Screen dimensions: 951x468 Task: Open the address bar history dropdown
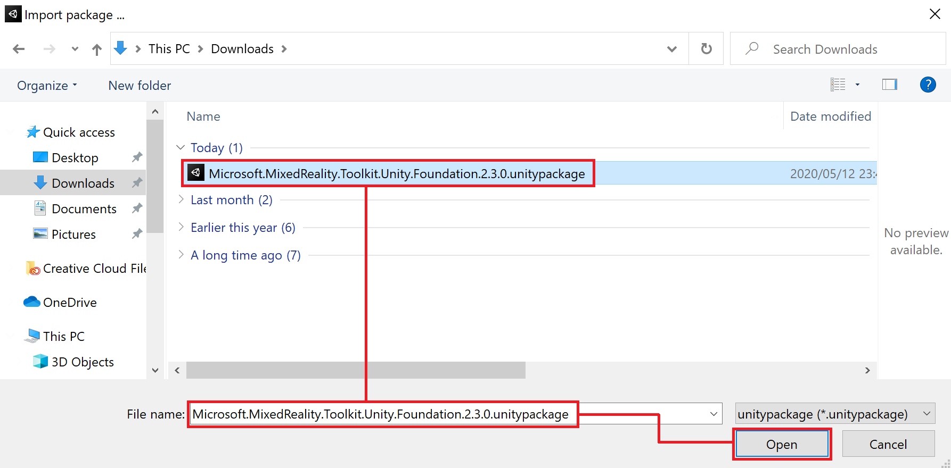672,49
